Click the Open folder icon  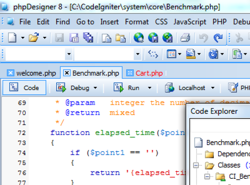pos(34,37)
